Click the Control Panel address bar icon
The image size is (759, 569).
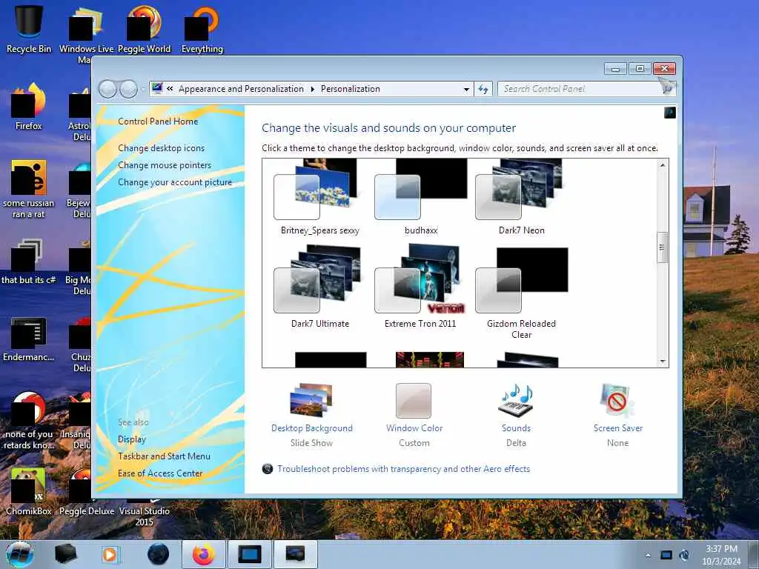pos(157,88)
